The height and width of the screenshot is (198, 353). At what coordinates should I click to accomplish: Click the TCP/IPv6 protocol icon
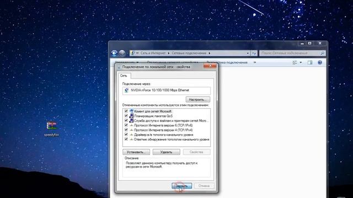point(131,125)
